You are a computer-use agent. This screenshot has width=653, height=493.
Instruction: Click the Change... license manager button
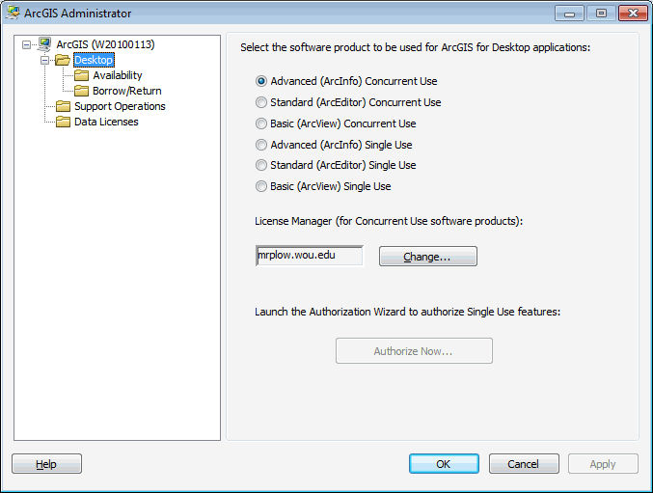pyautogui.click(x=428, y=256)
